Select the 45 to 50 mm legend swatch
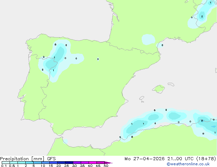 (x=101, y=163)
